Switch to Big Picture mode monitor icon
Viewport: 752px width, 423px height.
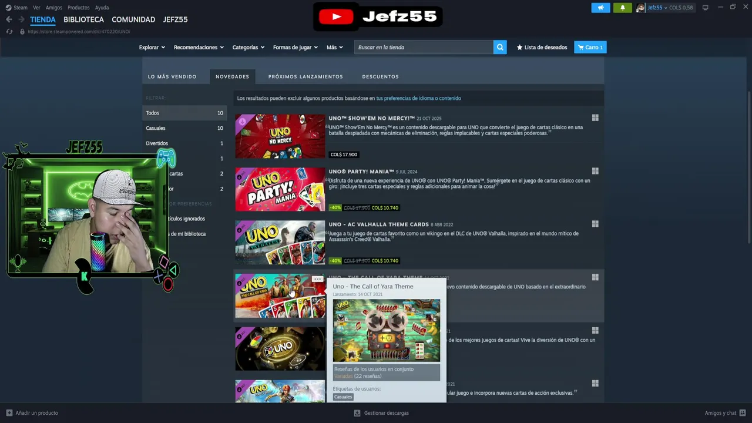tap(706, 8)
